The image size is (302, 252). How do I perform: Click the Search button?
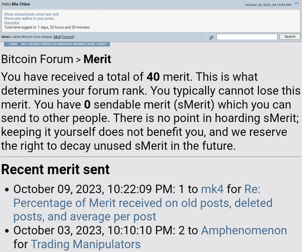[x=290, y=37]
